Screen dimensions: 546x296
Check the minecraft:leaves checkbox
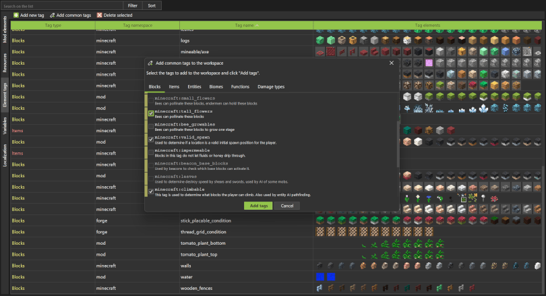tap(151, 178)
